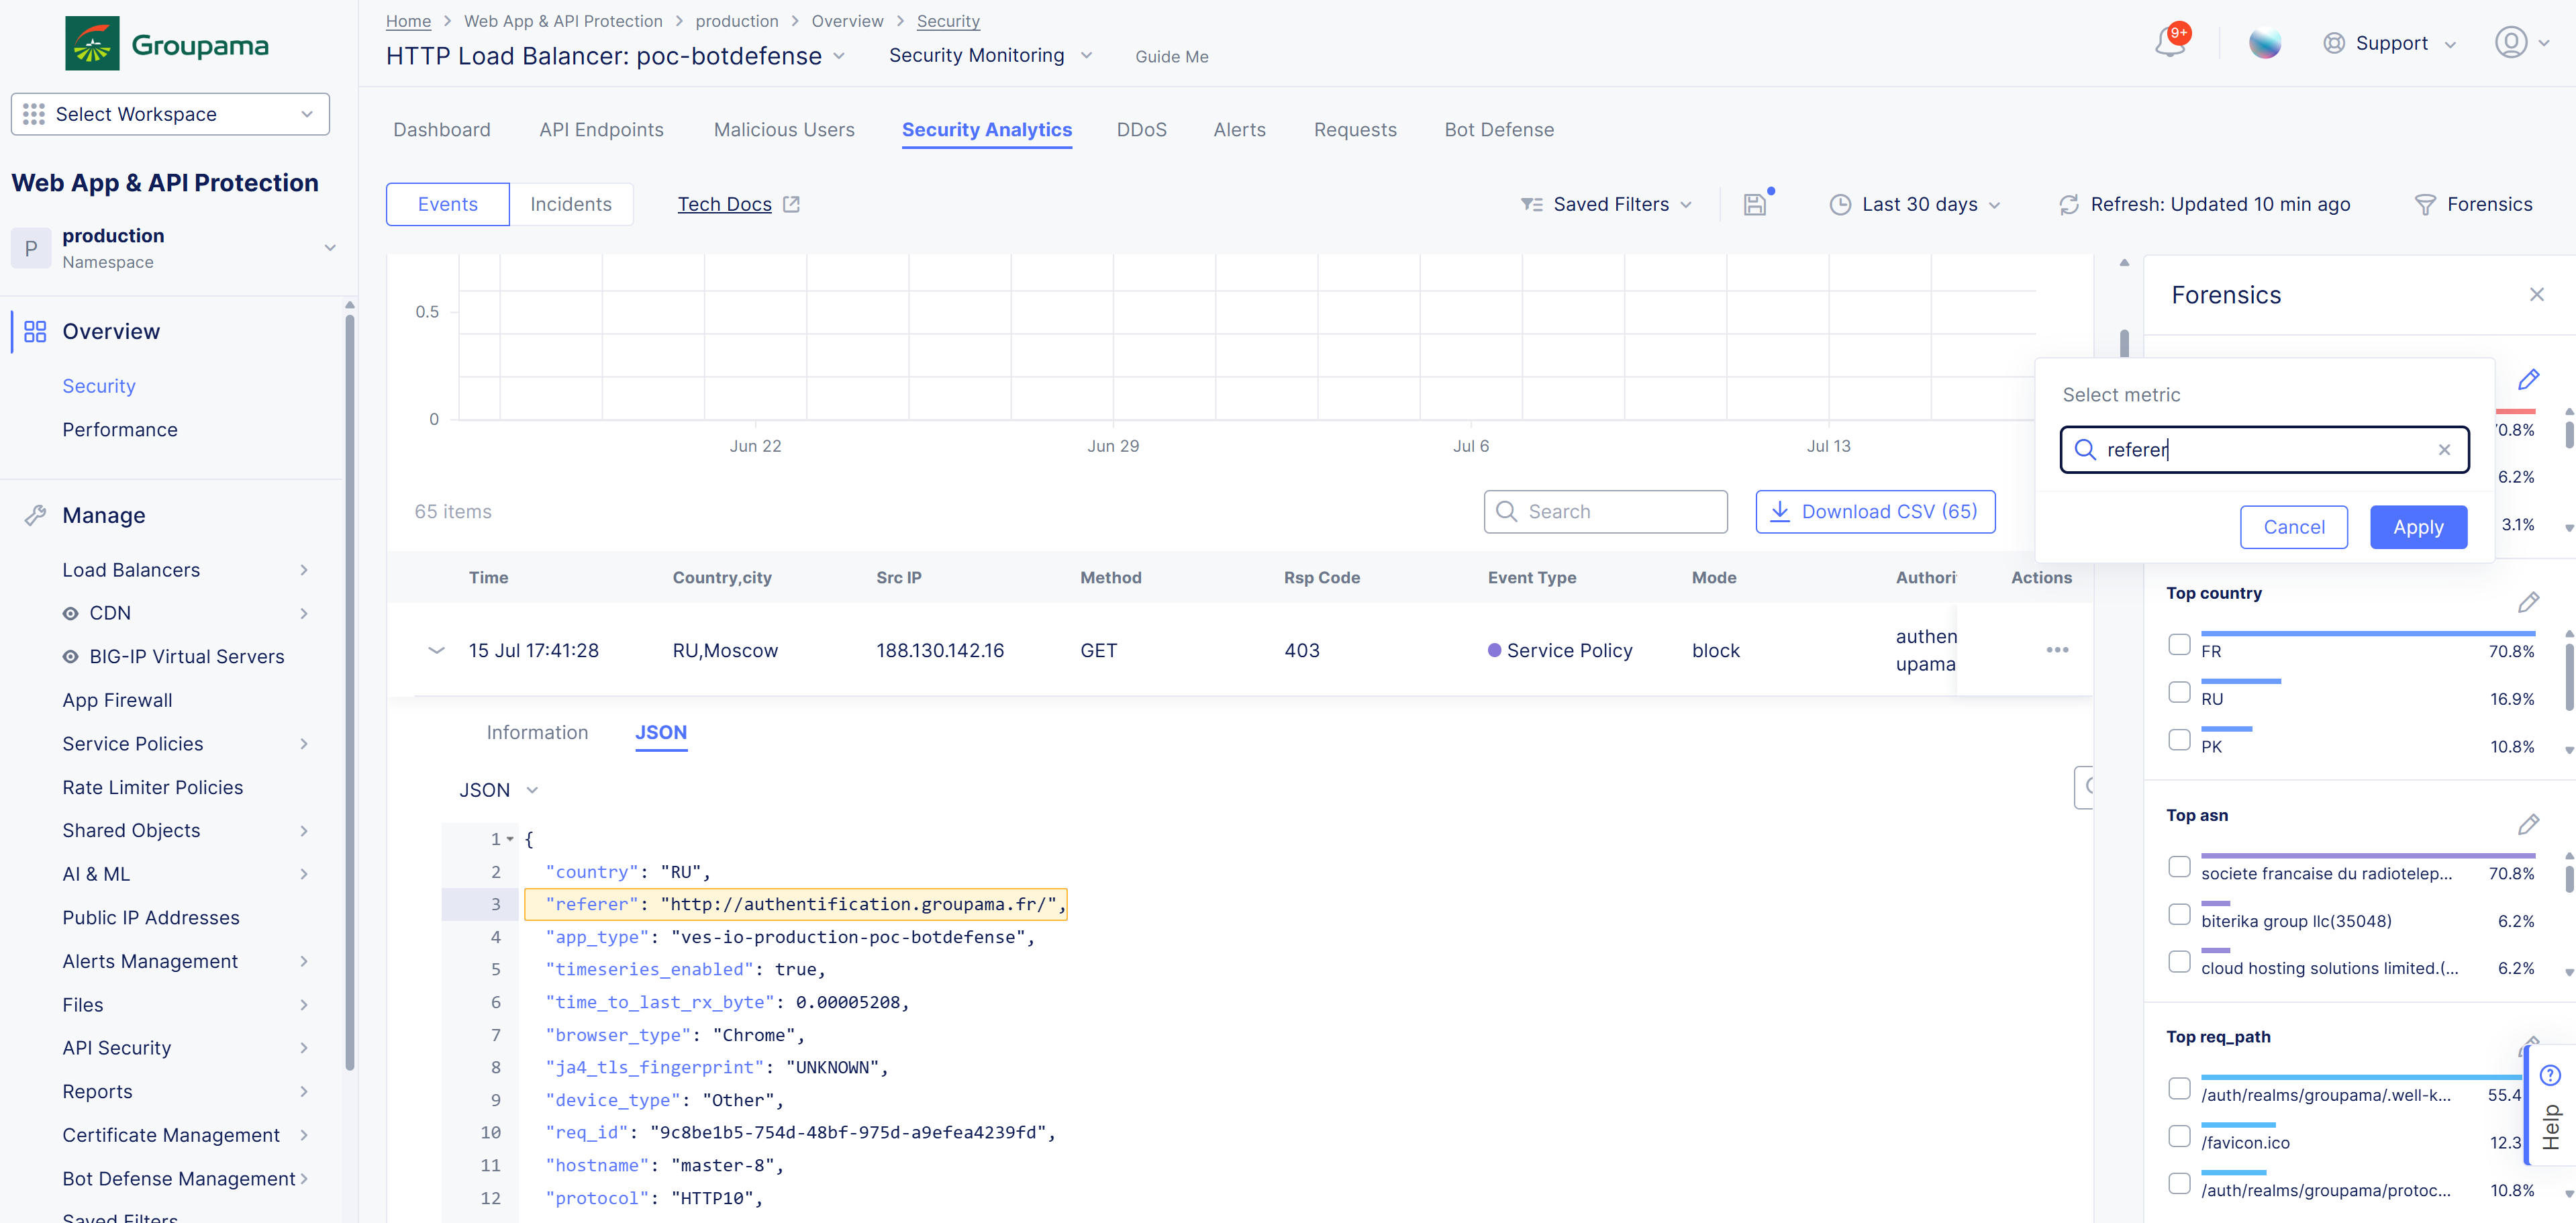Click the Help question mark icon
This screenshot has width=2576, height=1223.
click(x=2550, y=1075)
